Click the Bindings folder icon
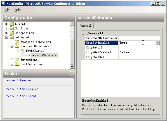The height and width of the screenshot is (121, 167). point(12,28)
